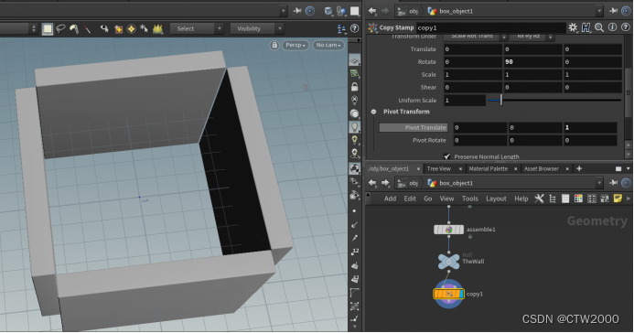Add sticky note in network editor
The image size is (634, 333).
[618, 199]
